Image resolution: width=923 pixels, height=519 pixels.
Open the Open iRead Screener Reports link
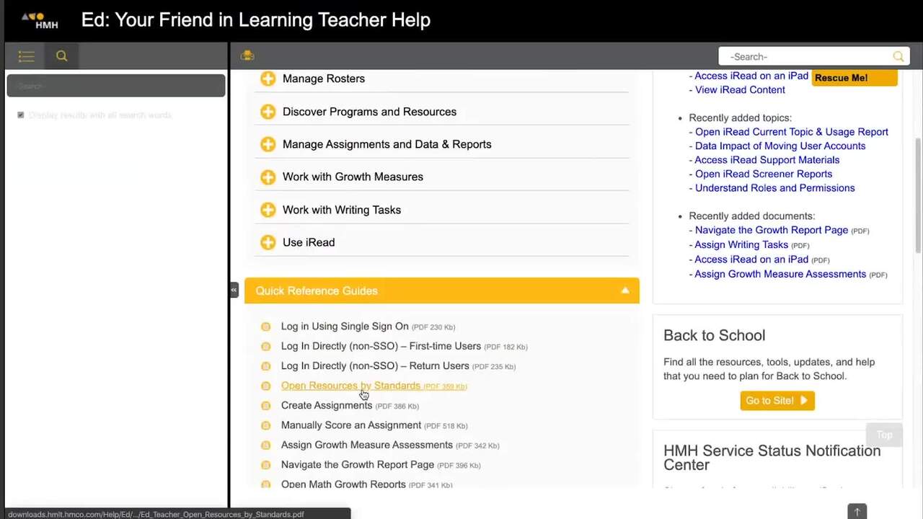(x=764, y=174)
